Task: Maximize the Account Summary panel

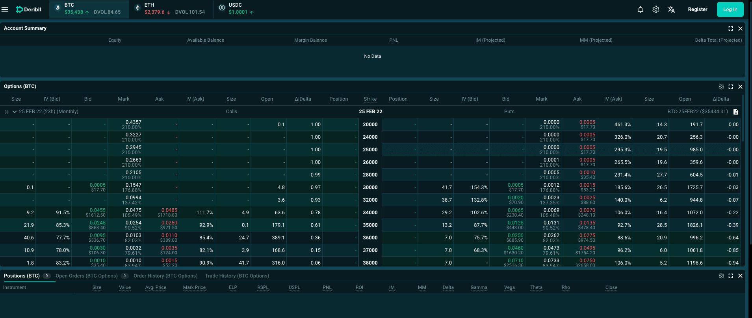Action: (731, 28)
